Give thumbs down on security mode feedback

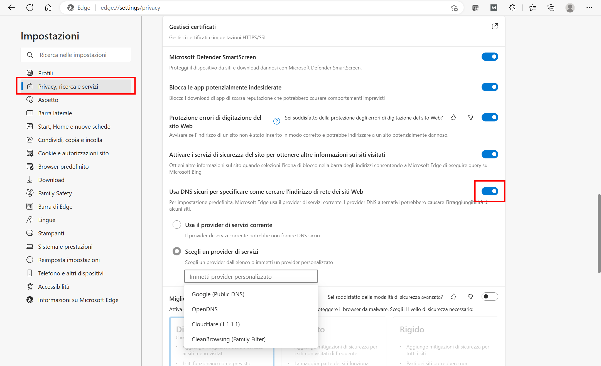coord(470,297)
